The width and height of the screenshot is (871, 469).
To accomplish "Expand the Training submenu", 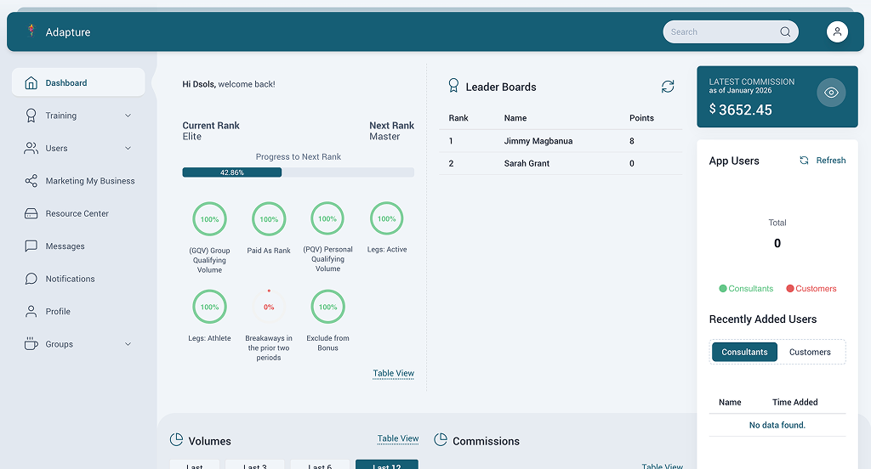I will pyautogui.click(x=128, y=116).
